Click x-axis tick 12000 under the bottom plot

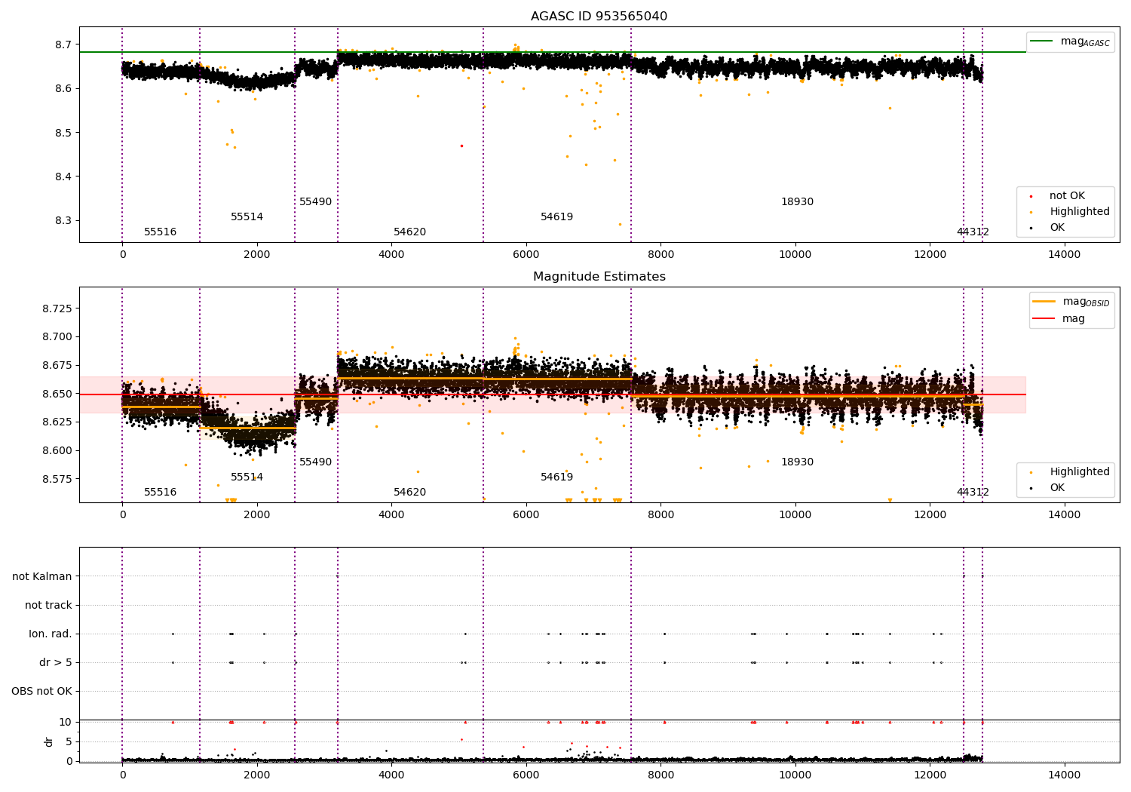pos(930,775)
